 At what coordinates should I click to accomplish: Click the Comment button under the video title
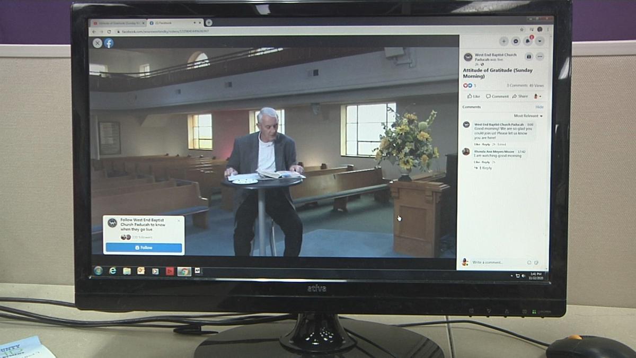497,97
